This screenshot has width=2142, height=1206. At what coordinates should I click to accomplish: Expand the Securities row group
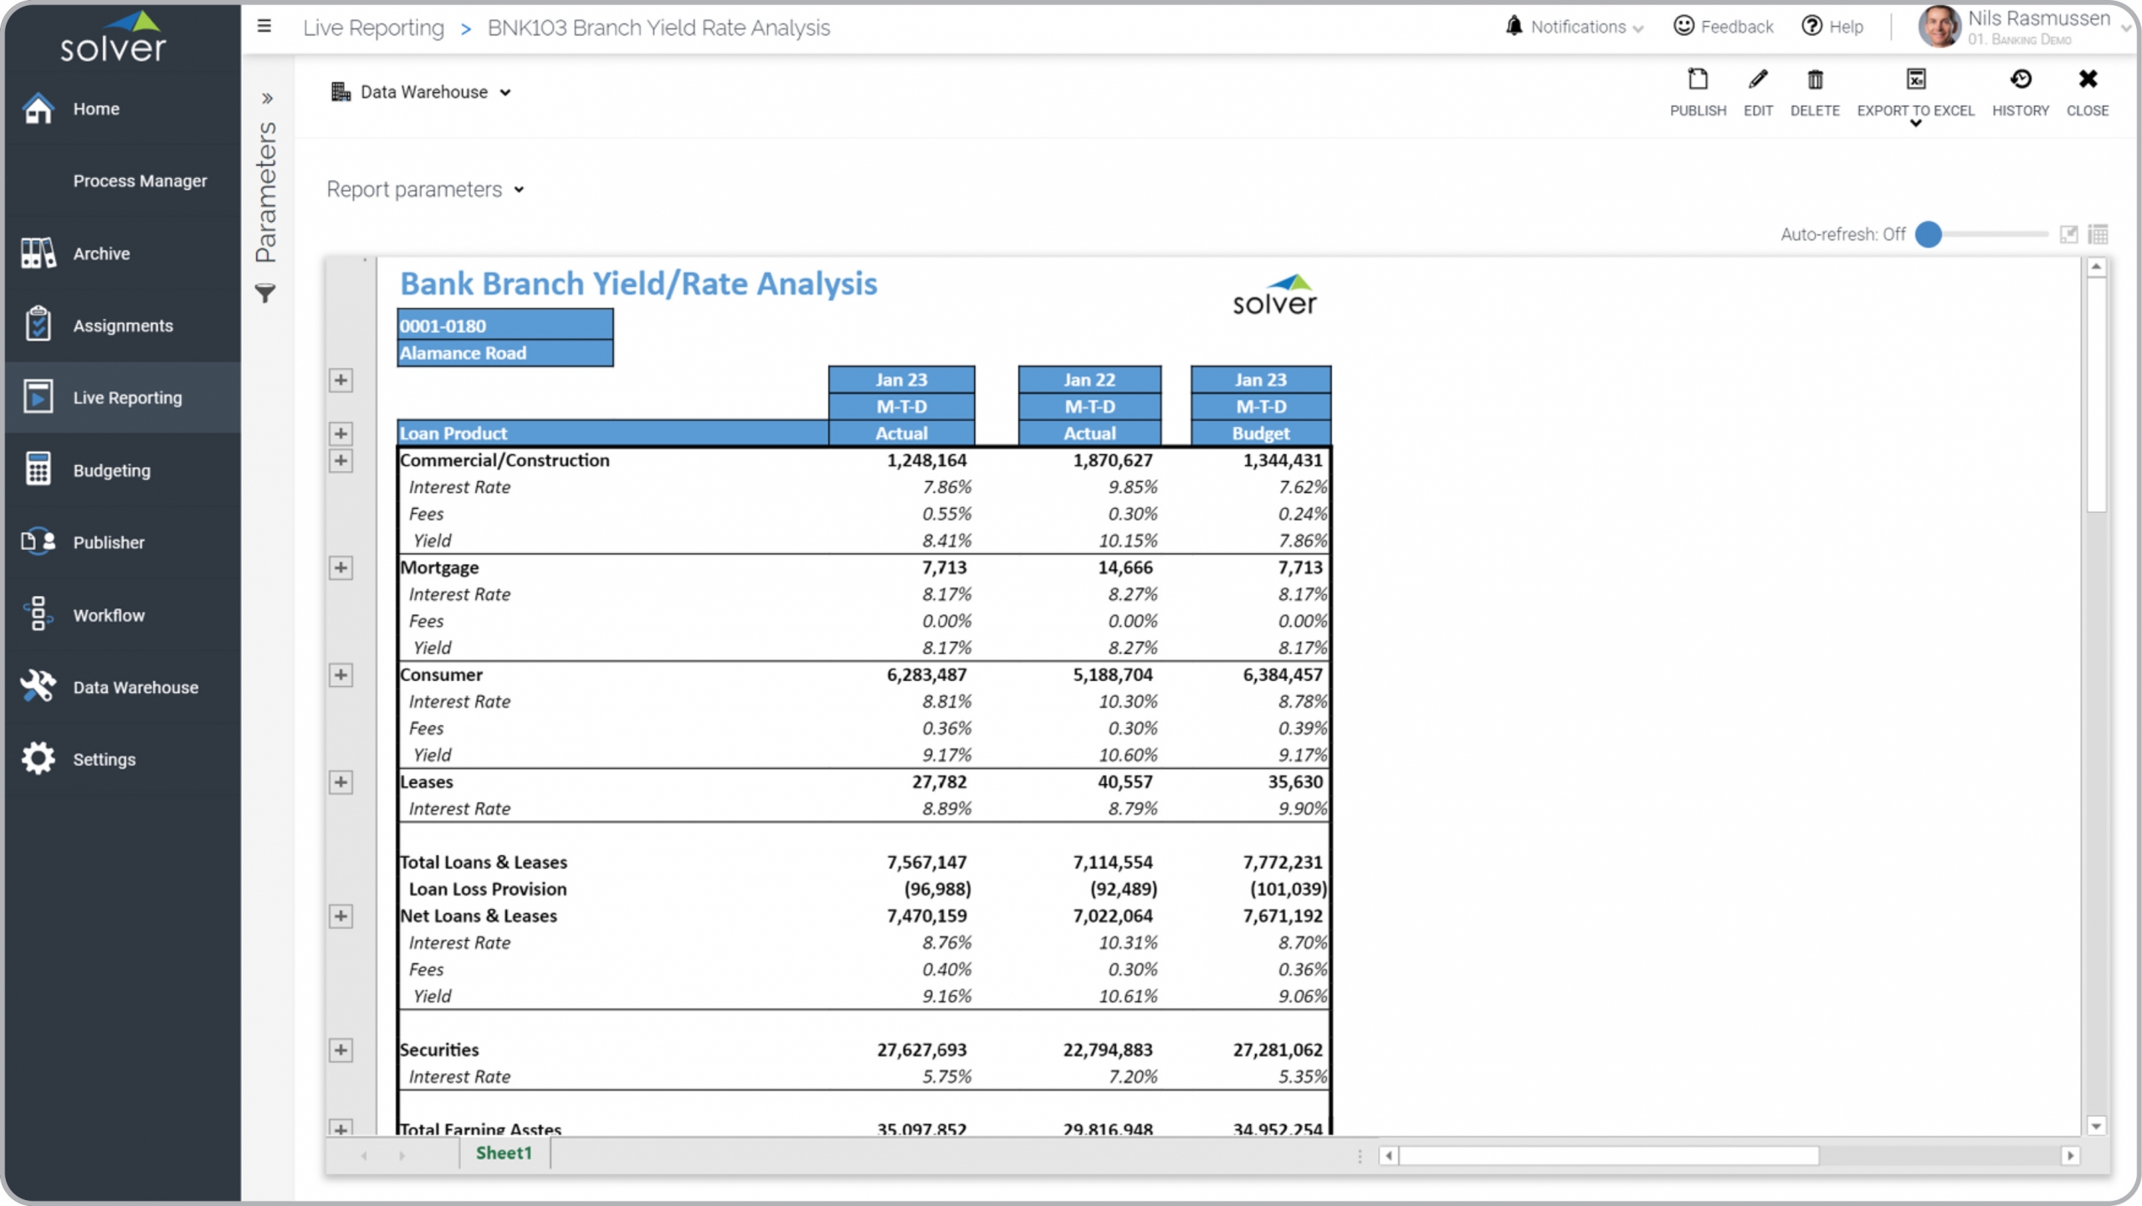coord(341,1050)
